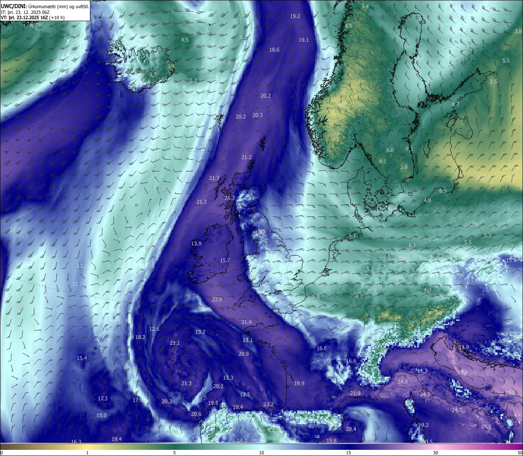Click the 20.9 value on the map
The width and height of the screenshot is (523, 456).
[x=244, y=354]
